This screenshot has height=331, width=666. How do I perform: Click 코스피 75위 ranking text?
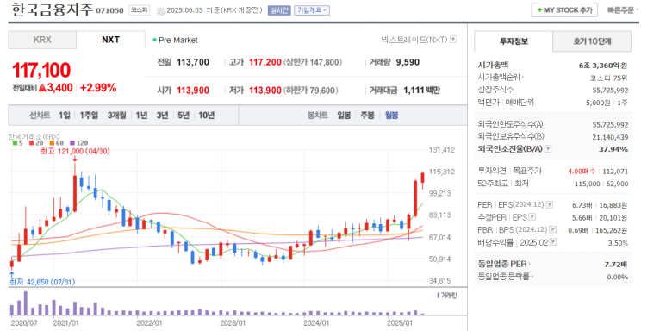tap(609, 78)
